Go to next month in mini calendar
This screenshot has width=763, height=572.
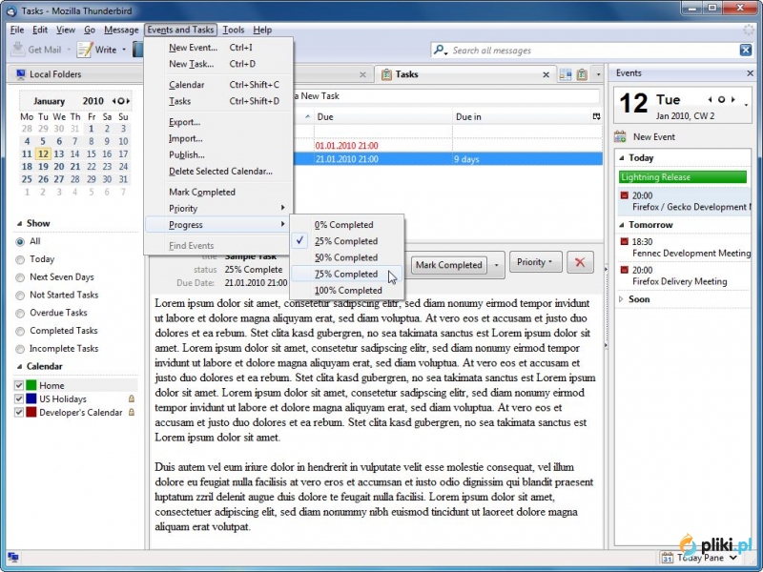[128, 101]
